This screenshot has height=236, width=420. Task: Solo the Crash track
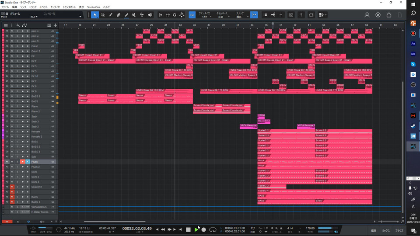pyautogui.click(x=17, y=46)
